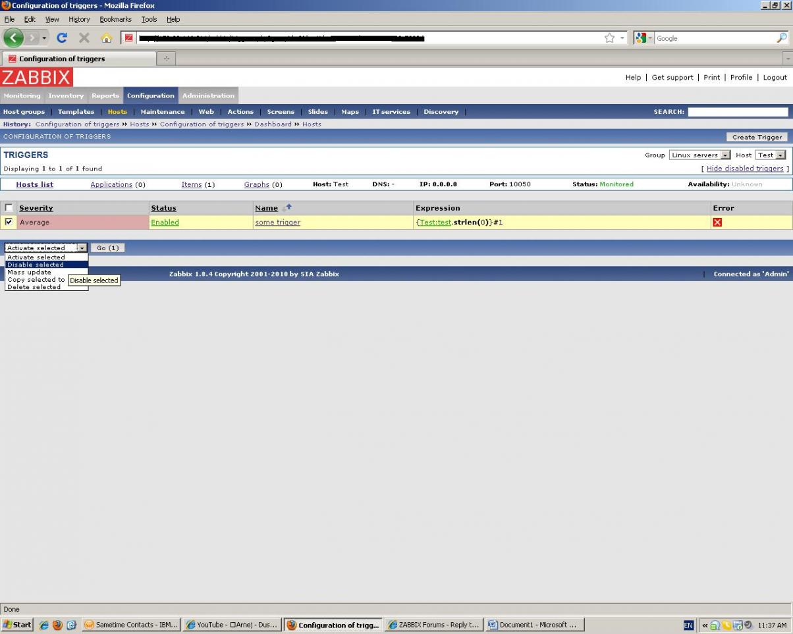Open the back/forward history dropdown arrow

coord(44,38)
